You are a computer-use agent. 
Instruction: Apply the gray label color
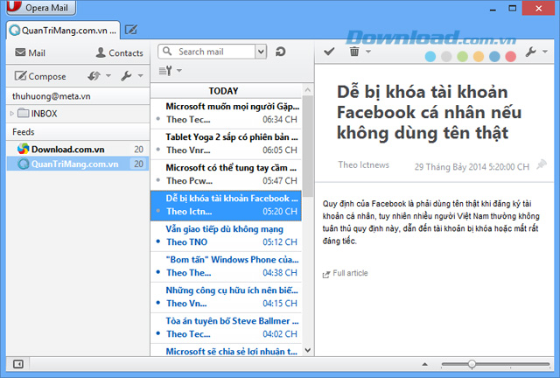tap(446, 57)
